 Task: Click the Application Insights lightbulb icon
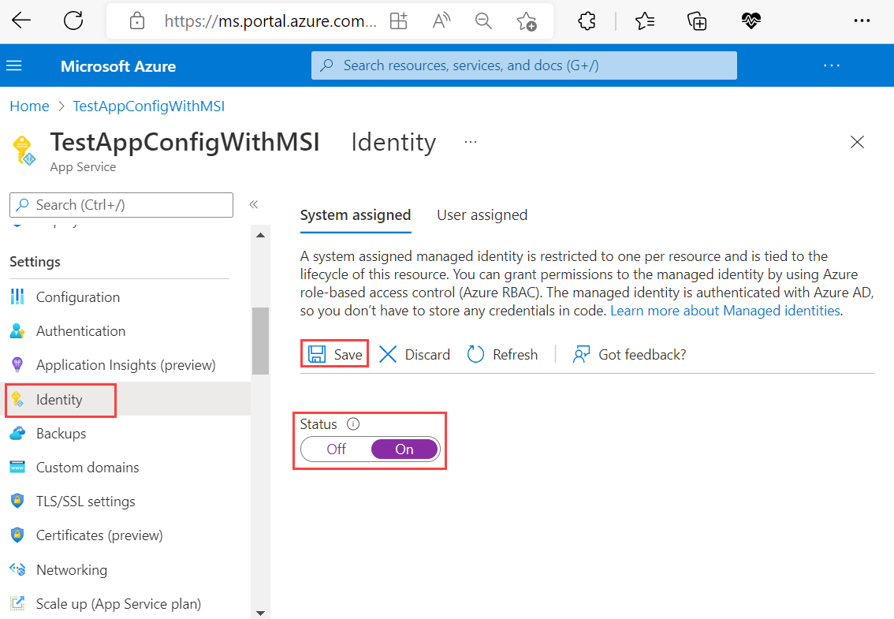pyautogui.click(x=17, y=364)
